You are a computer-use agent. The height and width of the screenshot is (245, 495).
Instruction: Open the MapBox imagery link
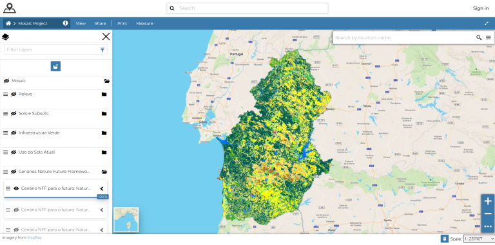coord(34,238)
